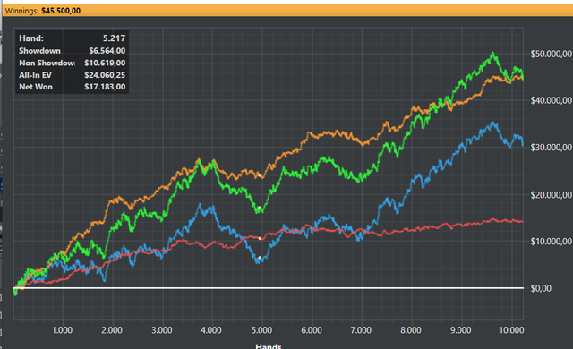Click the All-In EV row in the tooltip
The image size is (573, 349).
click(72, 75)
